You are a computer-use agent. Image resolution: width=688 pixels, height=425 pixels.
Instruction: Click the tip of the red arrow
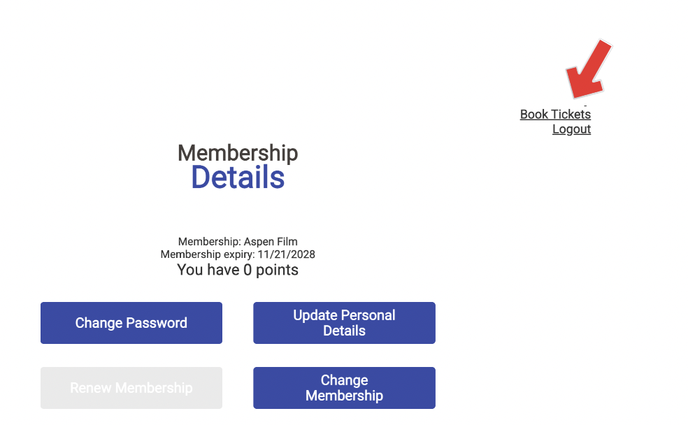pyautogui.click(x=574, y=96)
